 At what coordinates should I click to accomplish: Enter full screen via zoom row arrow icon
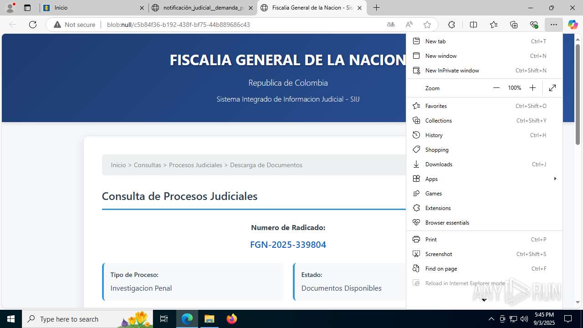pyautogui.click(x=552, y=88)
